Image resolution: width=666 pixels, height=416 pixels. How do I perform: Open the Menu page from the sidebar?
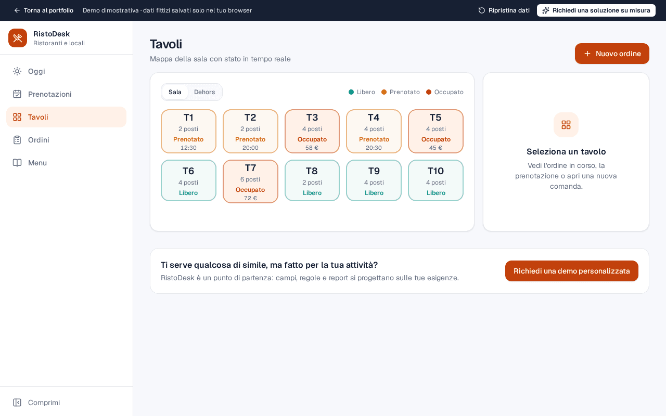tap(66, 163)
